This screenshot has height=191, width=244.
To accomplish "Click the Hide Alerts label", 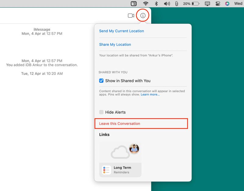I will 115,112.
